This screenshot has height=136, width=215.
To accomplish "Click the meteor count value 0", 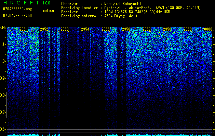I will pos(49,16).
